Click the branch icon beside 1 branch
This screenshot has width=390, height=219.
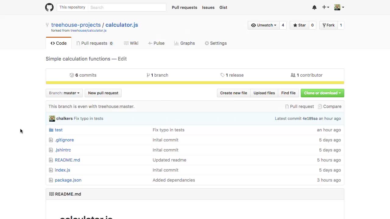pos(148,75)
